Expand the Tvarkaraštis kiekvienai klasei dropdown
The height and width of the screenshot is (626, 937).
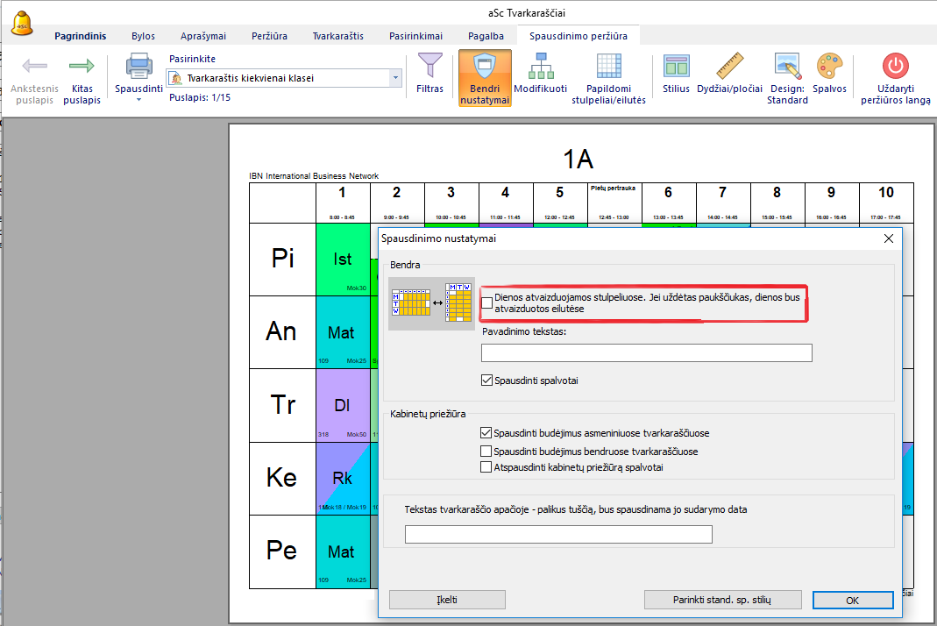[x=395, y=78]
